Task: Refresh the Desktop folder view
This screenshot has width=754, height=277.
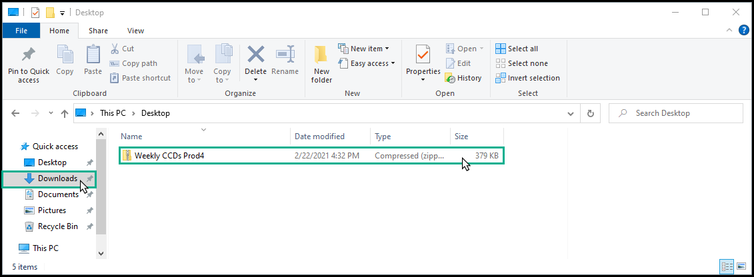Action: (x=590, y=114)
